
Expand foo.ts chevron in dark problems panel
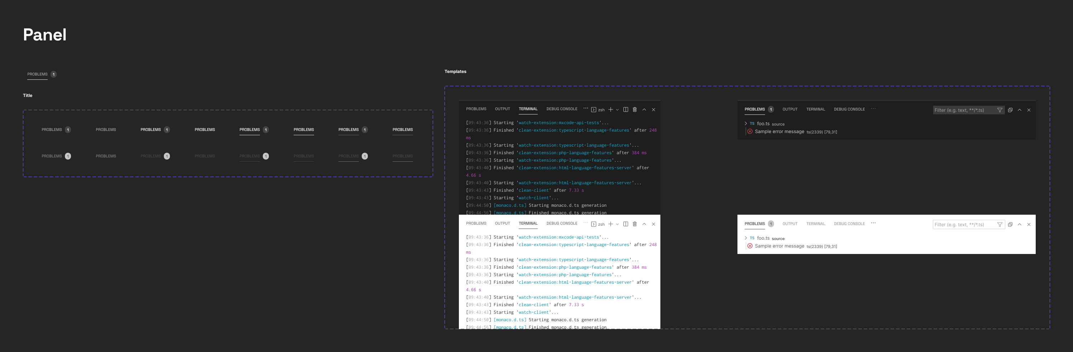(746, 123)
